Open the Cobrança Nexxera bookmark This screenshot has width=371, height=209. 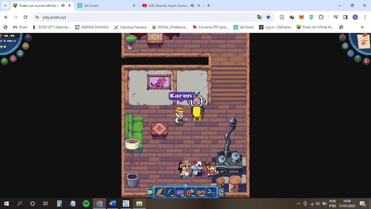coord(130,27)
